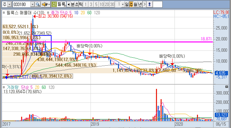The image size is (231, 128).
Task: Select interval preset 30
Action: coord(112,4)
